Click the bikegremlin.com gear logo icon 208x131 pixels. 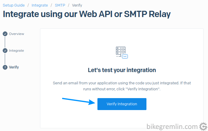203,127
